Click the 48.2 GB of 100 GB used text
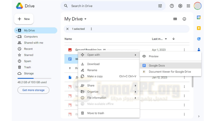The width and height of the screenshot is (216, 121). 32,82
